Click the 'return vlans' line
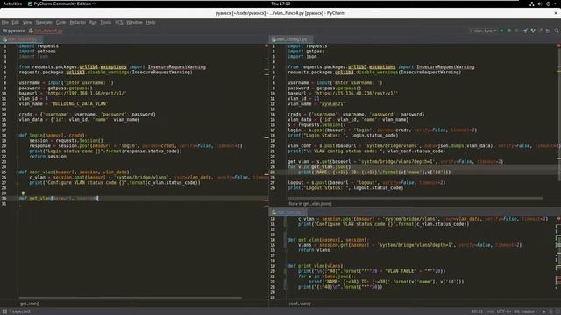Viewport: 561px width, 315px height. point(314,250)
